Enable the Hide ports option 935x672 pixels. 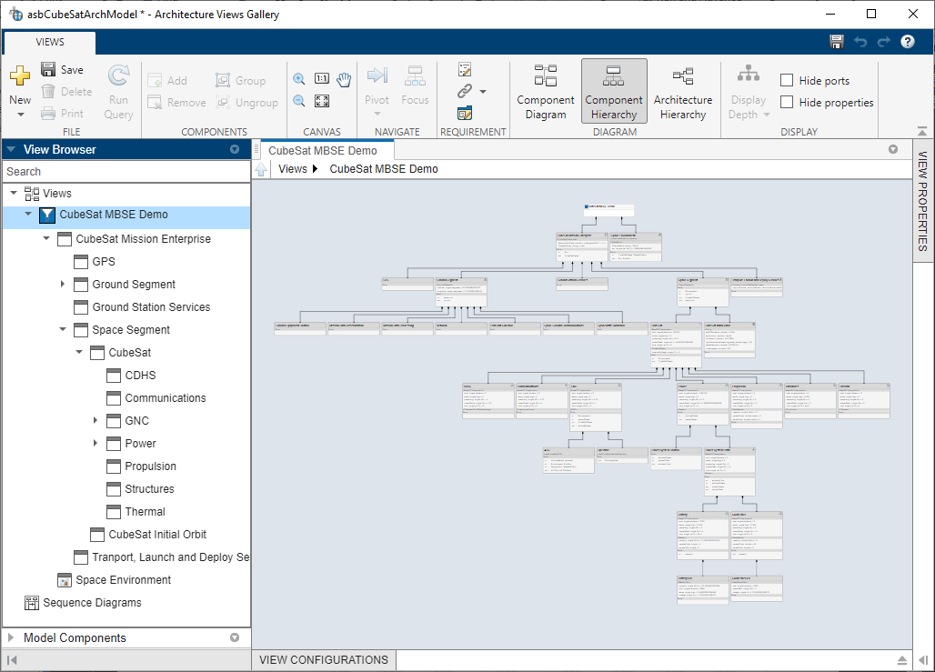click(785, 80)
